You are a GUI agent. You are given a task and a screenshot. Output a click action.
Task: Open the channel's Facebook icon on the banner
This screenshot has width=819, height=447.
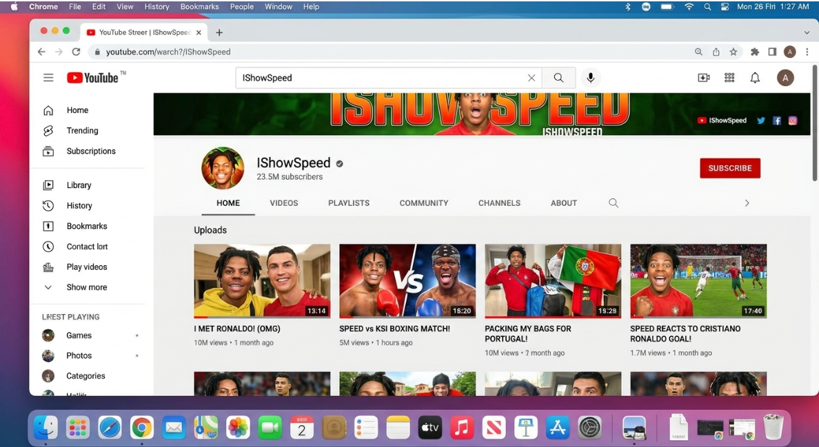click(x=777, y=121)
